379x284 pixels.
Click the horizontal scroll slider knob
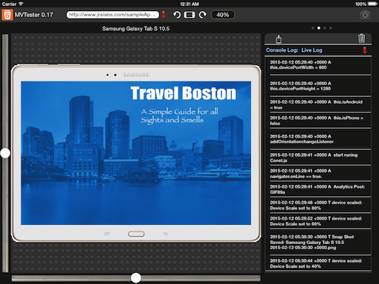tap(135, 278)
